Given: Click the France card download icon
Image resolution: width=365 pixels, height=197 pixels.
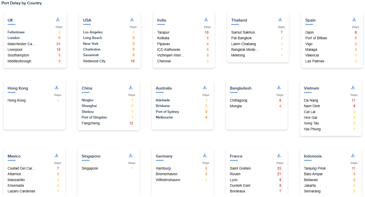Looking at the screenshot, I should coord(279,155).
